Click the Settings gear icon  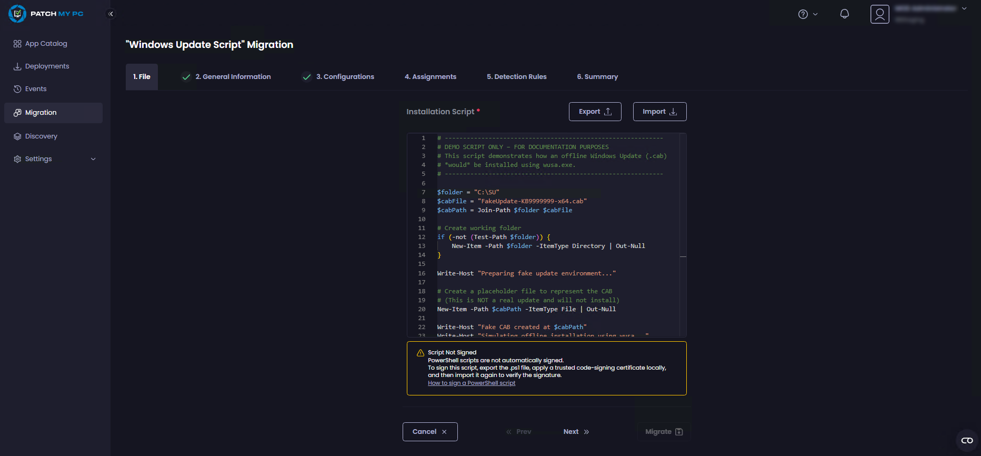pyautogui.click(x=17, y=159)
